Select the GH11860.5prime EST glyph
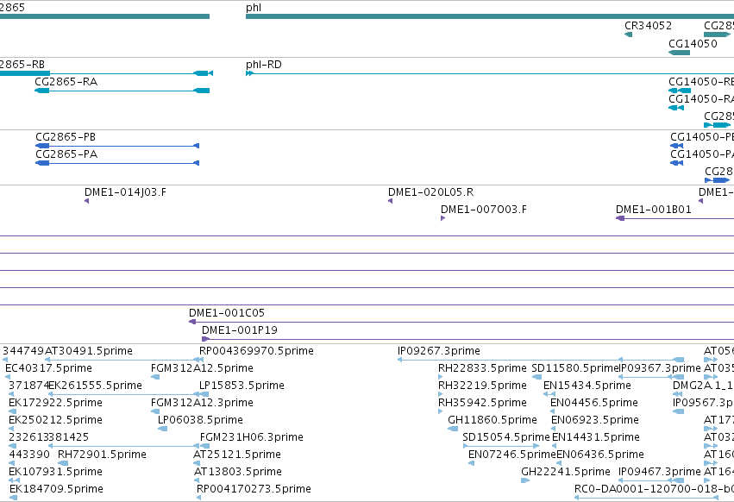734x502 pixels. [453, 429]
